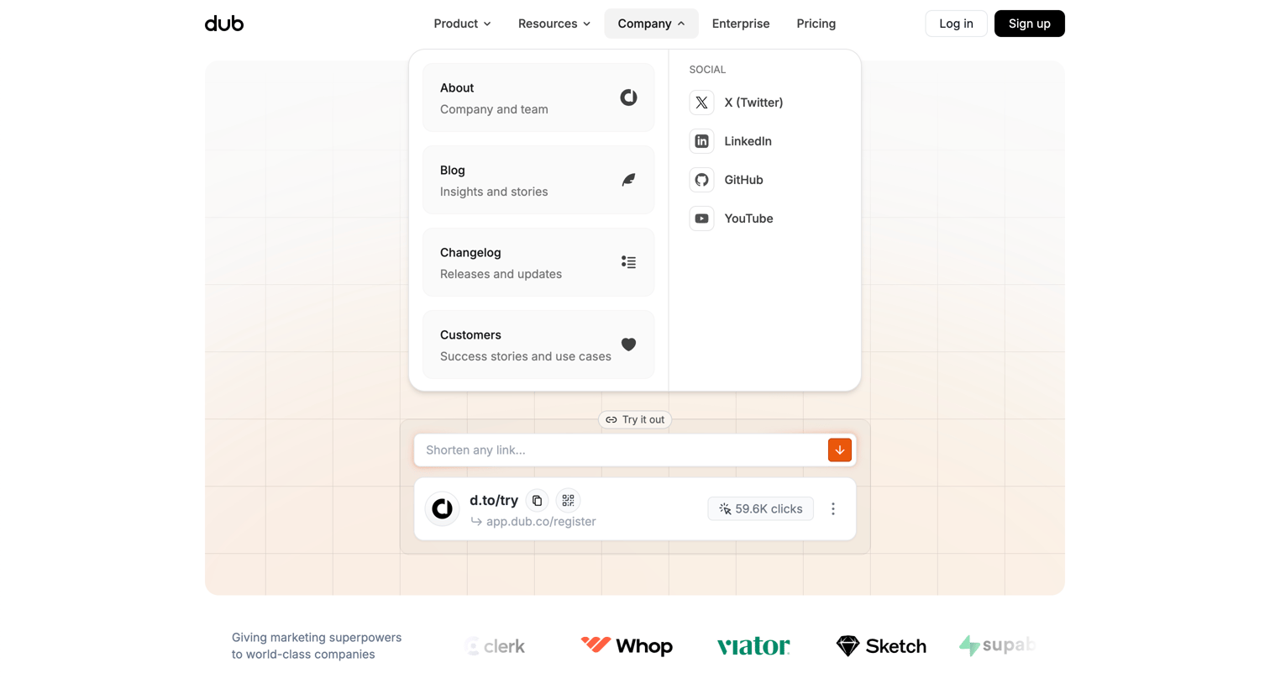Click the Clerk company logo
The height and width of the screenshot is (684, 1270).
(496, 646)
